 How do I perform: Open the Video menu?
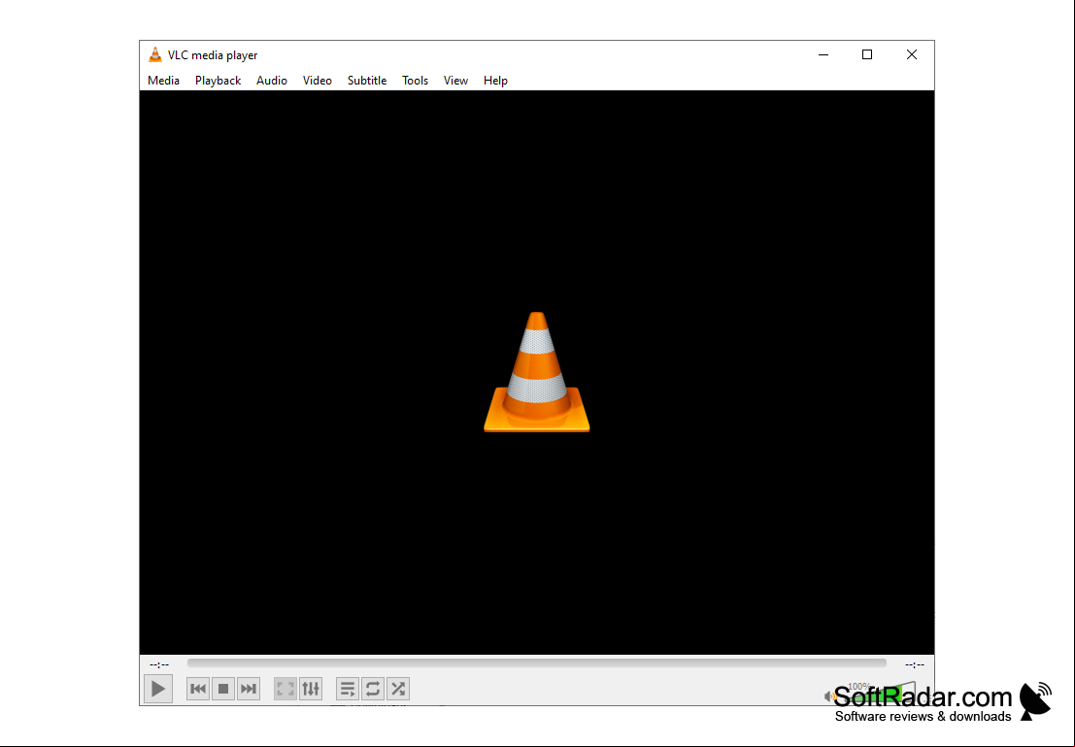click(318, 81)
